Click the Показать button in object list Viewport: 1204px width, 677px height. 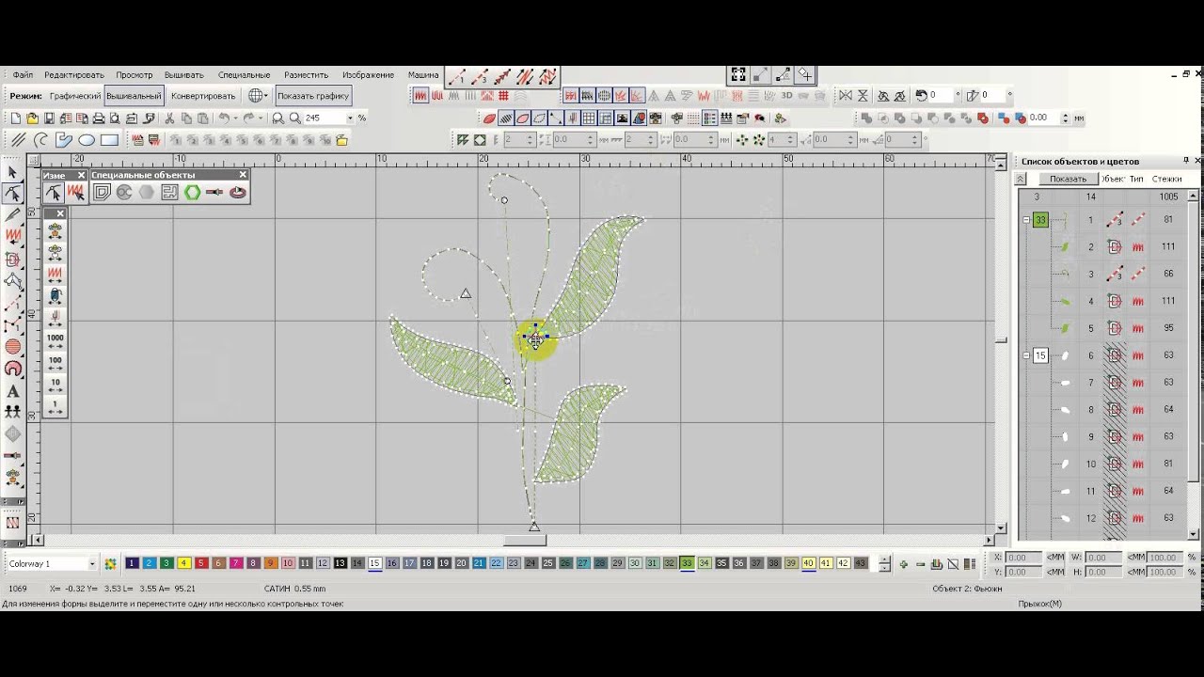[x=1068, y=179]
